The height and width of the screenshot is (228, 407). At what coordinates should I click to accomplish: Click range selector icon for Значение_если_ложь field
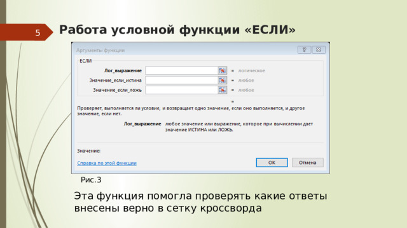[222, 90]
